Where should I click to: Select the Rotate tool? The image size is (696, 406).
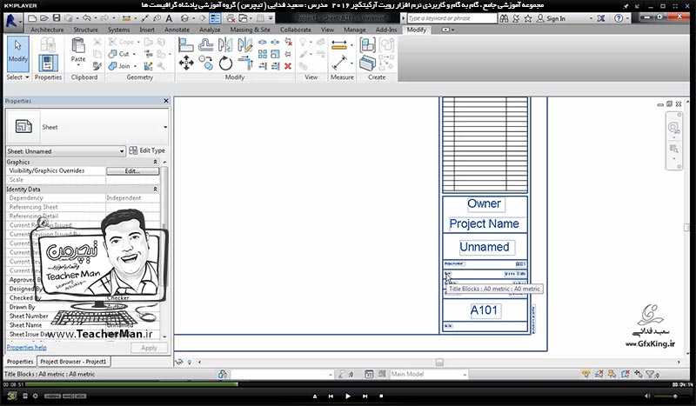coord(225,63)
